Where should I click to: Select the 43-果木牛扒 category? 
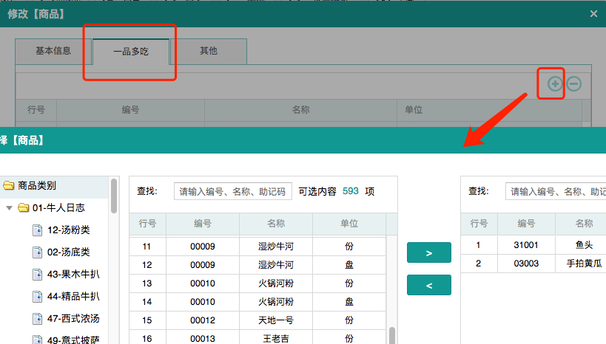click(x=73, y=275)
